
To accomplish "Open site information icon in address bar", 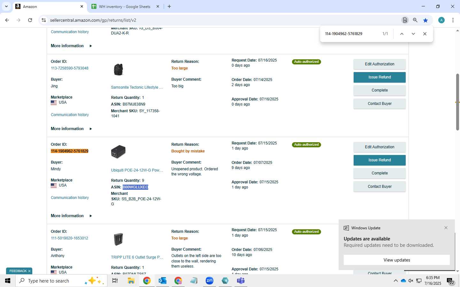I will (44, 20).
